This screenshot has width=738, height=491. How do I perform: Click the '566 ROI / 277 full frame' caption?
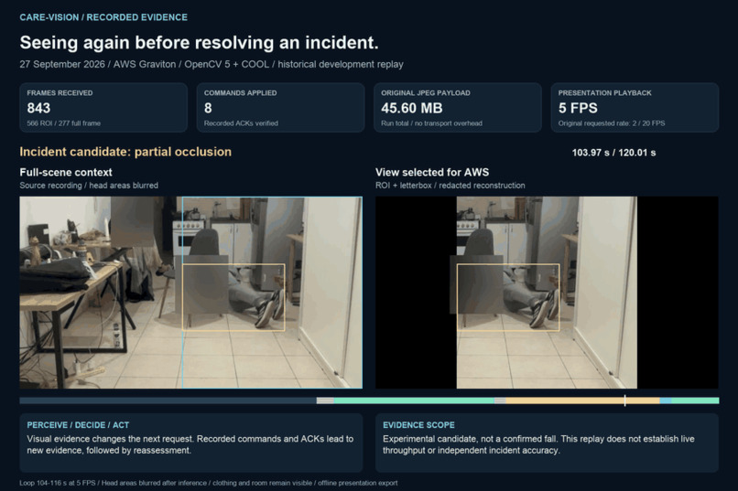(x=63, y=123)
